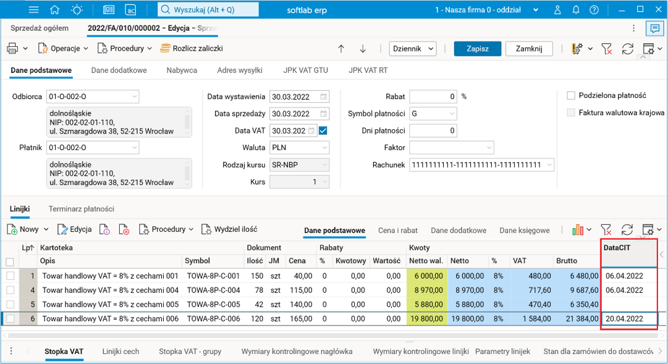Expand the Odbiorca combo box
This screenshot has width=668, height=364.
(x=134, y=97)
